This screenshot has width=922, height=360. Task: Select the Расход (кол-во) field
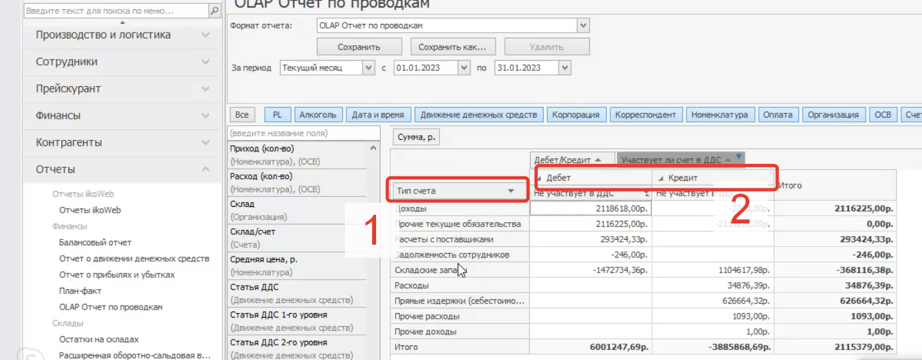coord(296,183)
